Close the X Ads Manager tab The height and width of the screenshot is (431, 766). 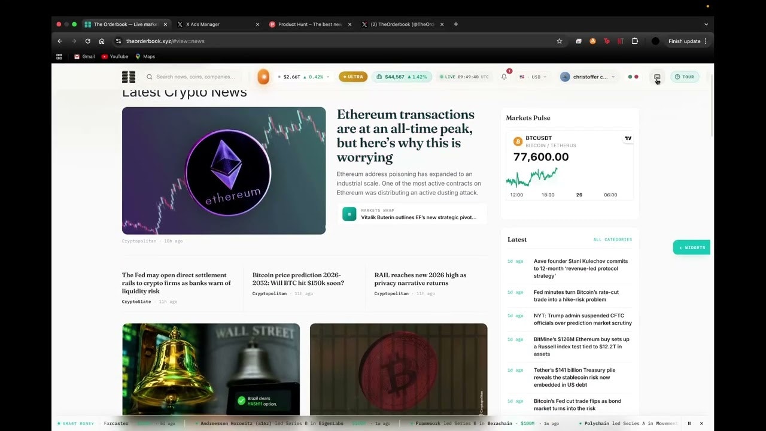coord(257,24)
